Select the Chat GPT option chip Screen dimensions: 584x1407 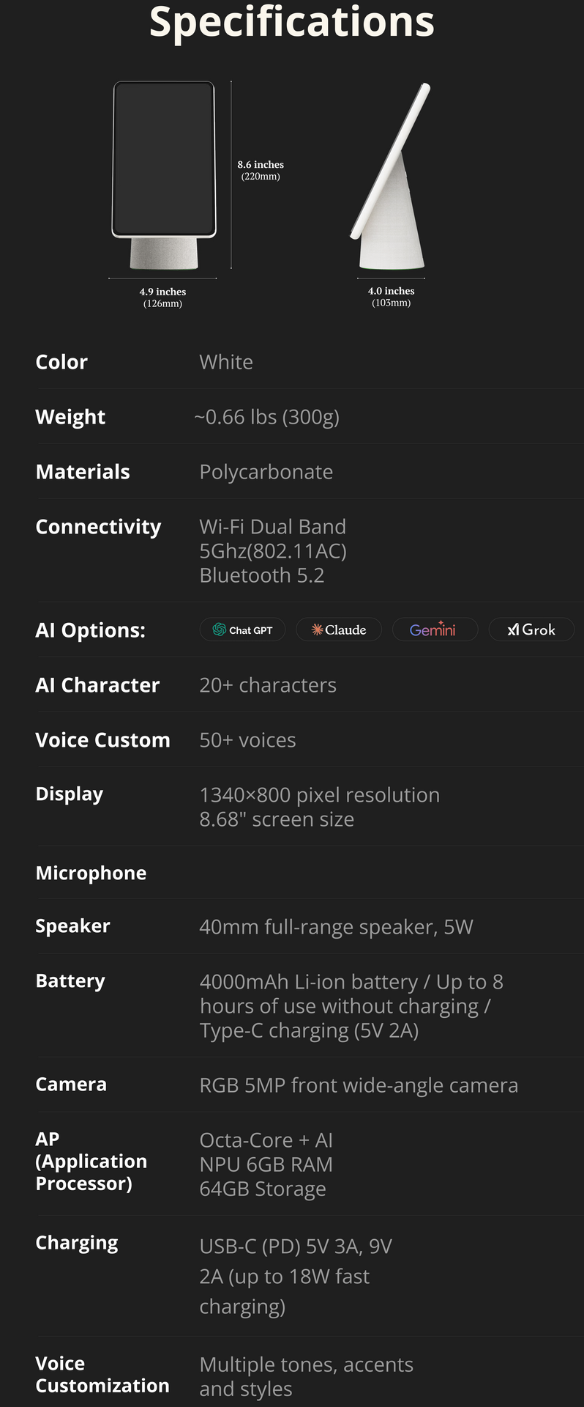tap(243, 629)
